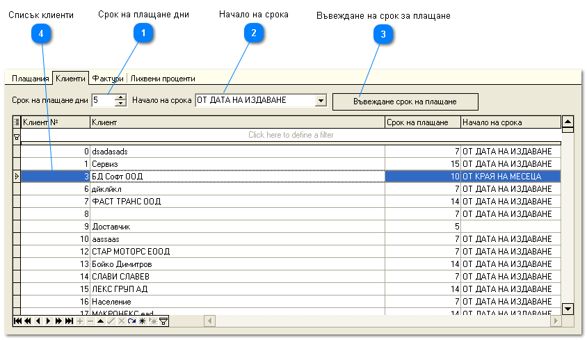This screenshot has width=587, height=340.
Task: Select client row dsadasads
Action: click(291, 152)
